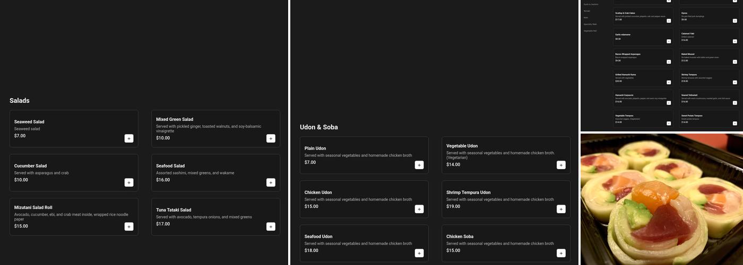Add Garlic Edamame with its plus button
743x265 pixels.
(669, 41)
